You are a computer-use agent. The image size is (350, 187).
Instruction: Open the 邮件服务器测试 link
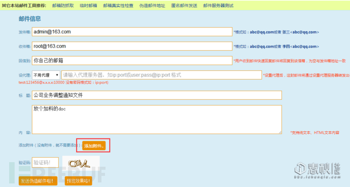click(x=218, y=6)
